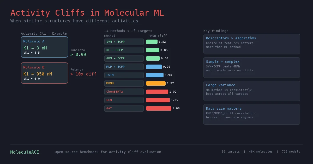313x164 pixels.
Task: Select the GAT method chip
Action: click(x=124, y=108)
